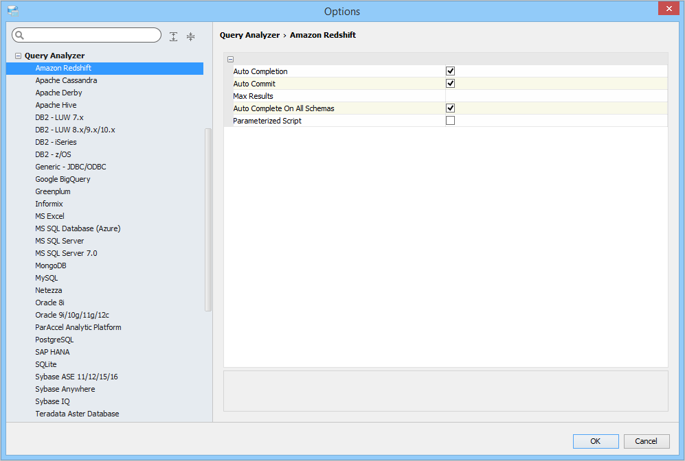685x461 pixels.
Task: Select Generic - JDBC/ODBC
Action: click(71, 167)
